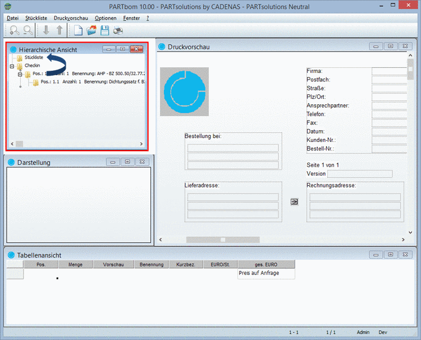Click the zoom out magnifier icon
This screenshot has height=340, width=421.
[28, 30]
